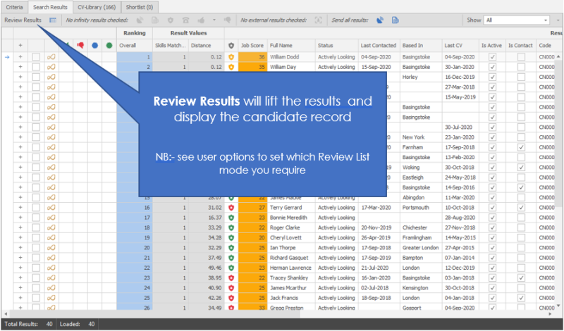Click the red thumbs-down column header icon
This screenshot has width=564, height=331.
tap(80, 45)
